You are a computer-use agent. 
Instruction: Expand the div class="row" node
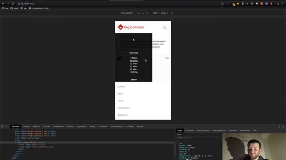tap(15, 138)
